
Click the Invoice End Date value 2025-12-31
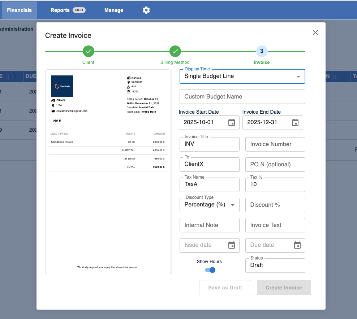tap(262, 122)
